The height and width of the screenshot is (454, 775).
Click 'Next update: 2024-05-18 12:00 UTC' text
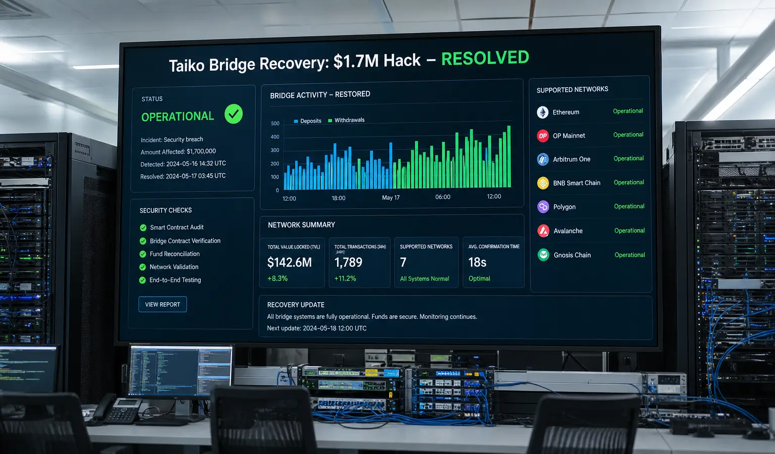[x=317, y=328]
